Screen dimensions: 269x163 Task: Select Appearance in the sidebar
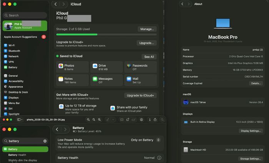coord(13,87)
